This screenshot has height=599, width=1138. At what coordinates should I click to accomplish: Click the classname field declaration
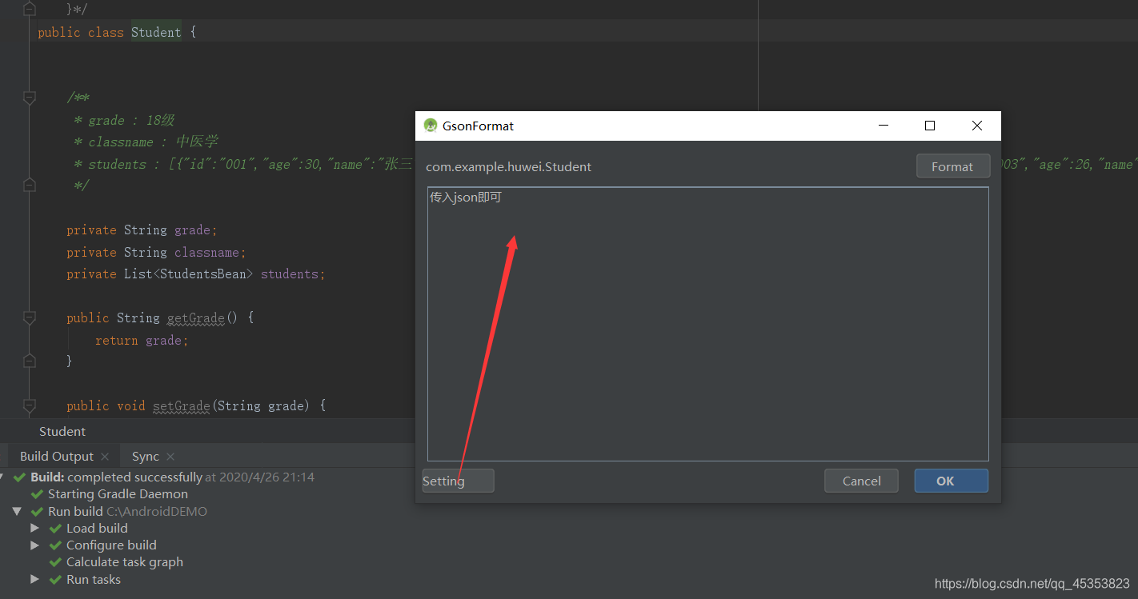(x=157, y=252)
